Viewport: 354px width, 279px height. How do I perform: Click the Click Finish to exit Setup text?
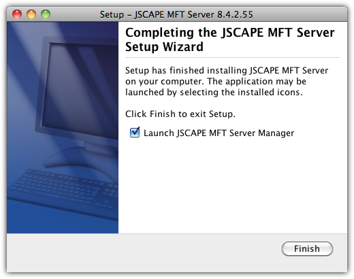coord(180,114)
